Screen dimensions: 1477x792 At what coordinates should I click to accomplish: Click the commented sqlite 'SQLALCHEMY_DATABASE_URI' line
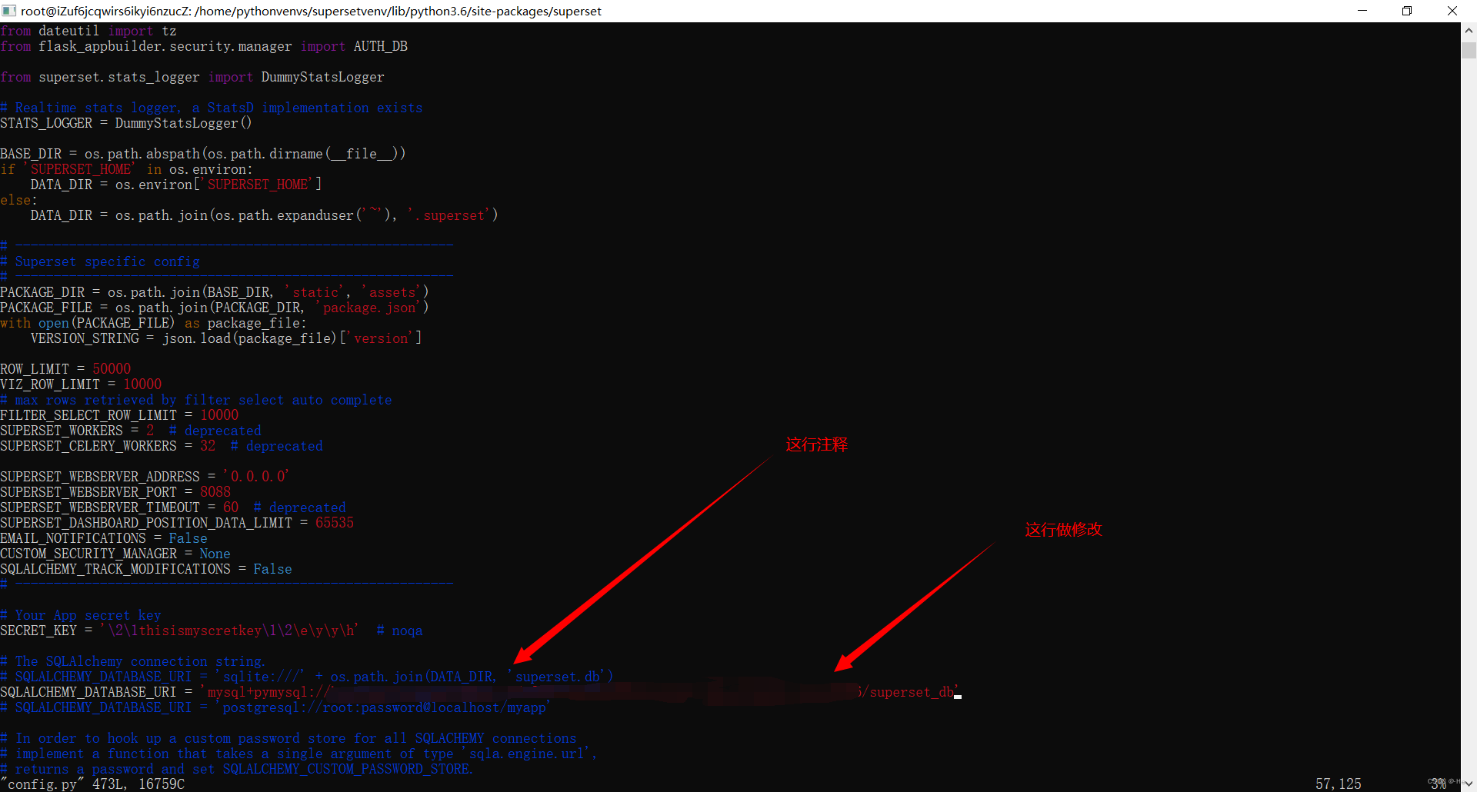point(307,677)
